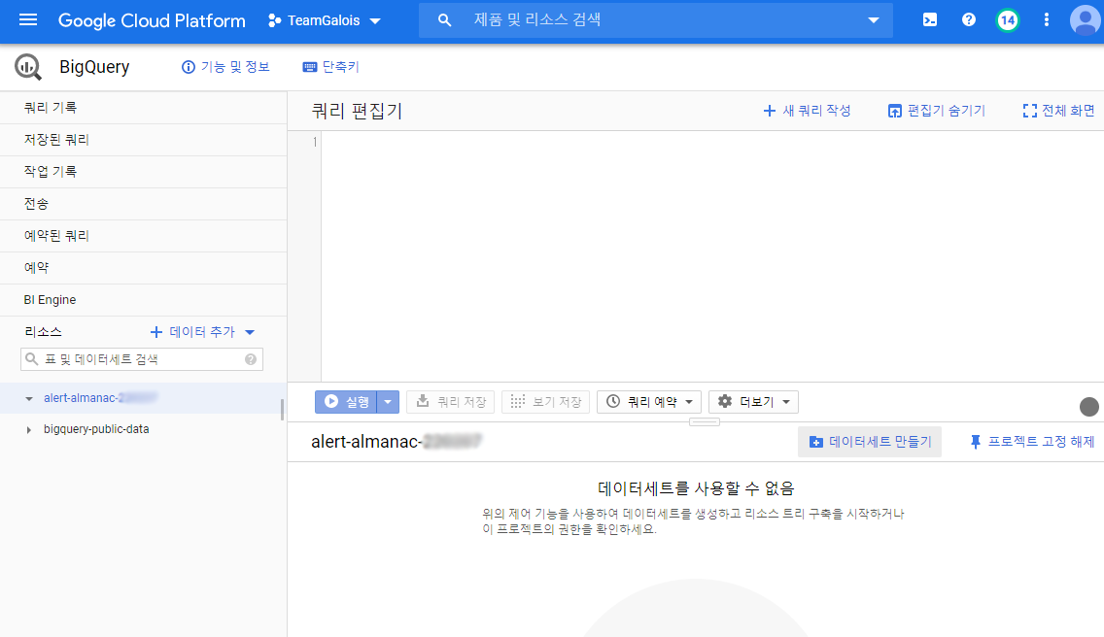Select bigquery-public-data project
The height and width of the screenshot is (637, 1104).
[96, 428]
